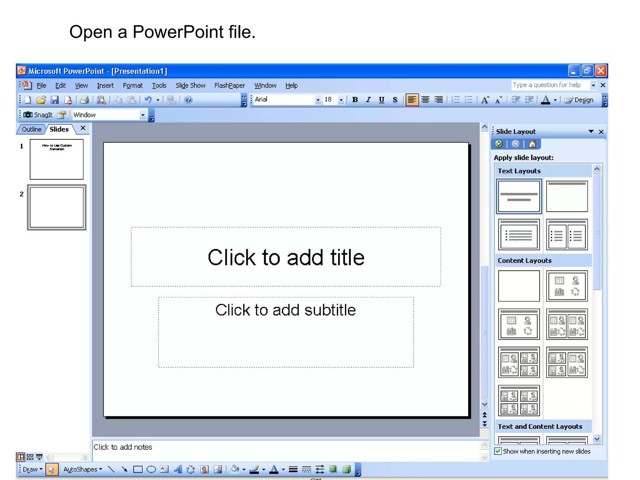
Task: Select the Rectangle shape tool
Action: [138, 469]
